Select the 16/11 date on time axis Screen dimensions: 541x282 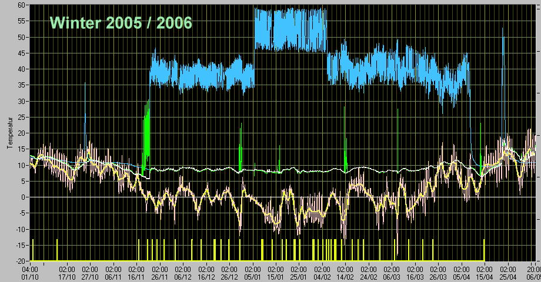click(x=136, y=276)
